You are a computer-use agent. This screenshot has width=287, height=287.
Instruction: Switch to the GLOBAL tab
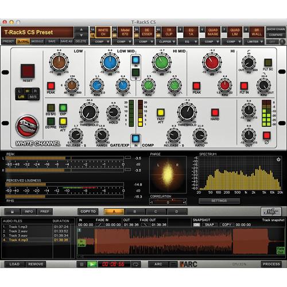23,41
